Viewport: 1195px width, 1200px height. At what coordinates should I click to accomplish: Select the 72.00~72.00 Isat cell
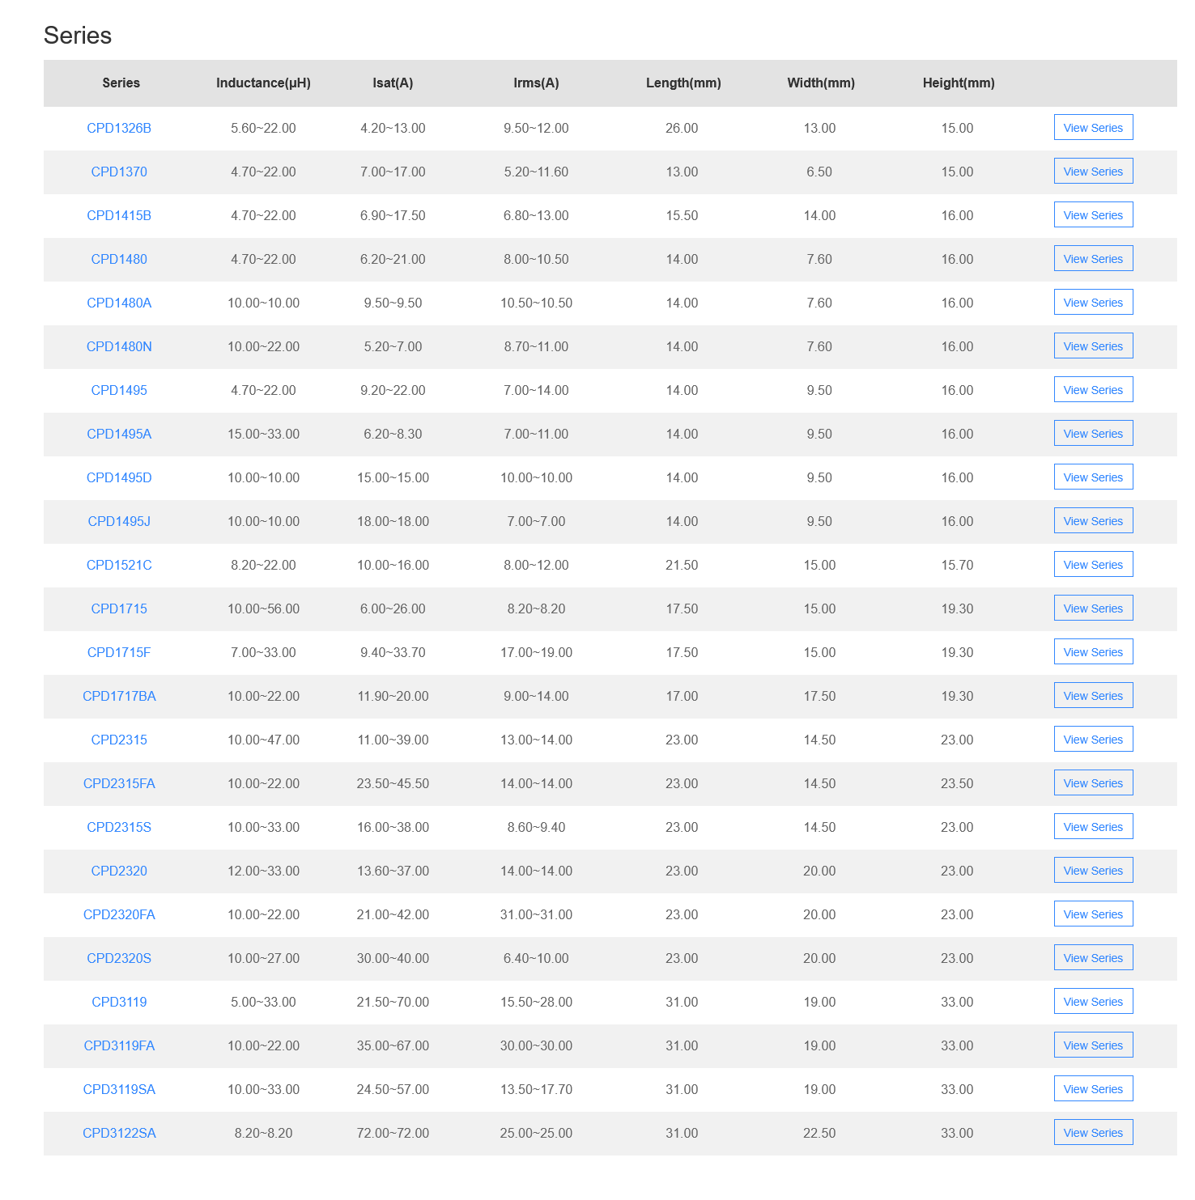[x=393, y=1133]
